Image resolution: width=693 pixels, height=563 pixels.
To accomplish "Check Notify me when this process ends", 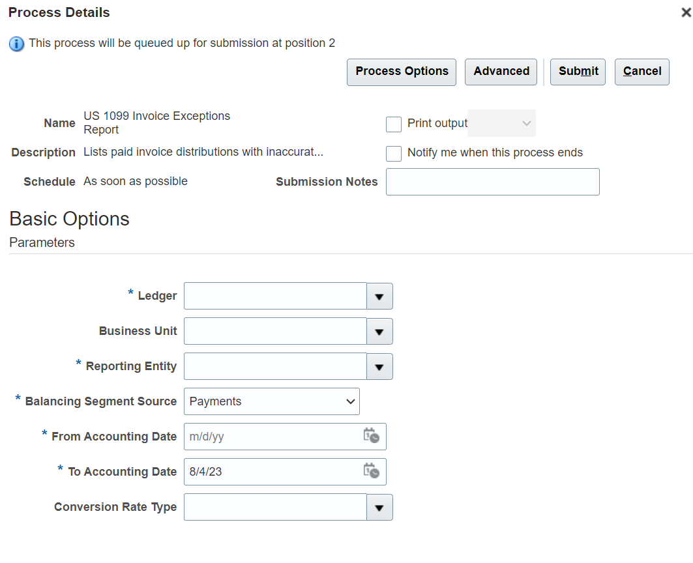I will point(394,153).
